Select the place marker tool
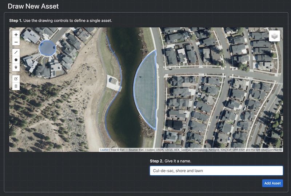Image resolution: width=291 pixels, height=196 pixels. click(16, 68)
